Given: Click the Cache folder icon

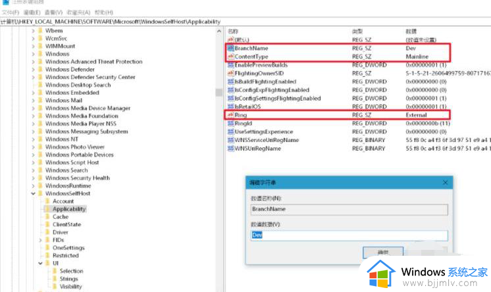Looking at the screenshot, I should 47,216.
